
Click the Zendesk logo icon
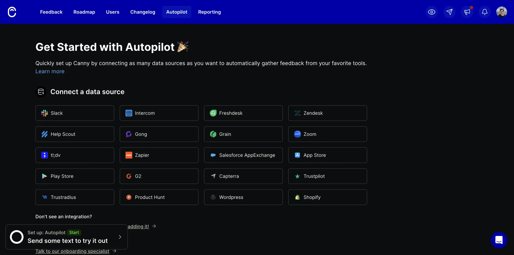click(x=297, y=113)
